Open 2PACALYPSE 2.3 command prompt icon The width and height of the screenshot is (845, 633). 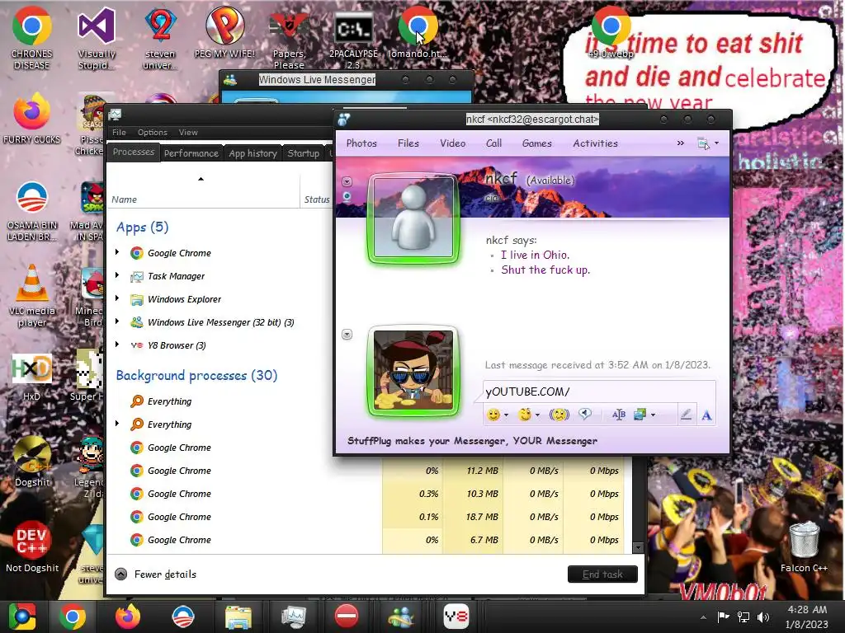click(x=353, y=39)
